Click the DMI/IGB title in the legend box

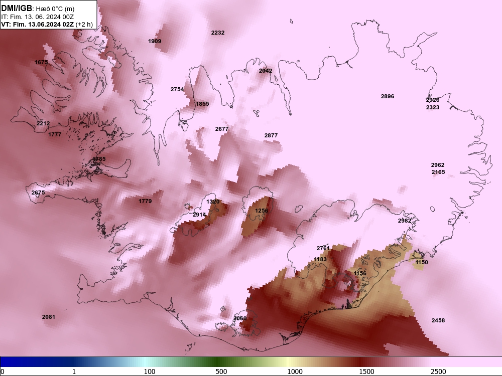[17, 9]
